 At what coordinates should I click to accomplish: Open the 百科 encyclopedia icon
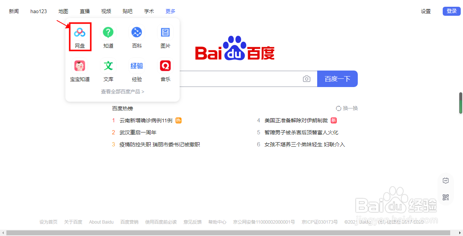137,33
